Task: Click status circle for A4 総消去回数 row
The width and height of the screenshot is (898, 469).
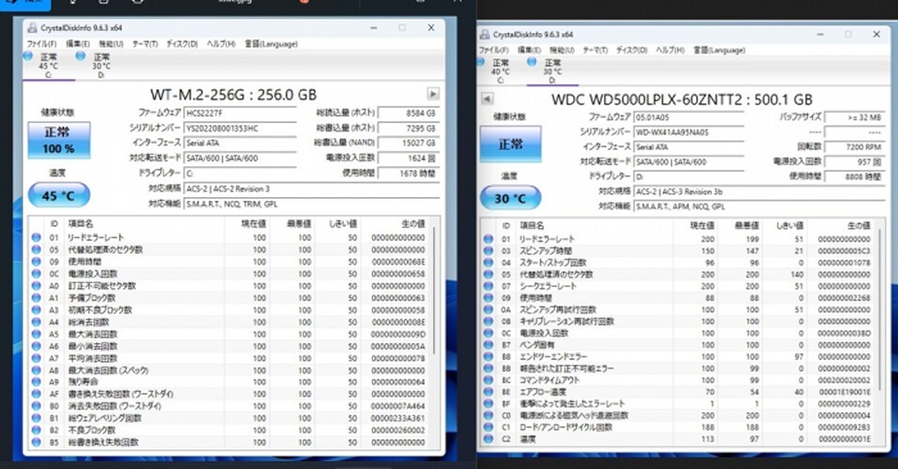Action: pyautogui.click(x=36, y=322)
